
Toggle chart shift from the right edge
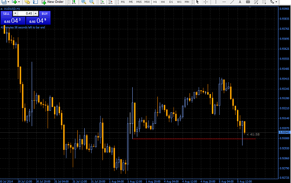point(110,2)
